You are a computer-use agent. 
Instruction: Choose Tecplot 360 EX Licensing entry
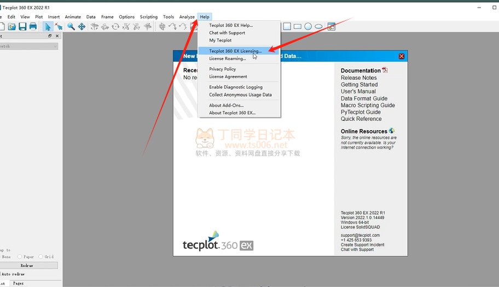[239, 51]
